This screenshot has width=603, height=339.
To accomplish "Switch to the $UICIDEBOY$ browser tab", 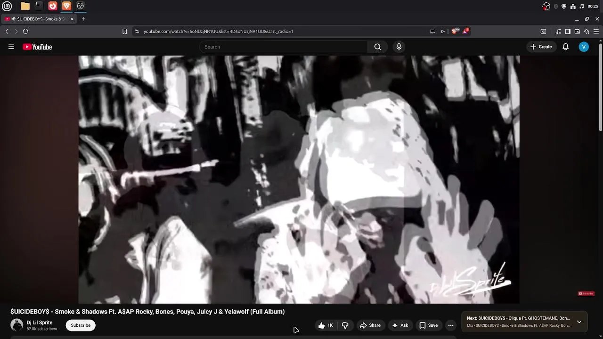I will tap(39, 19).
